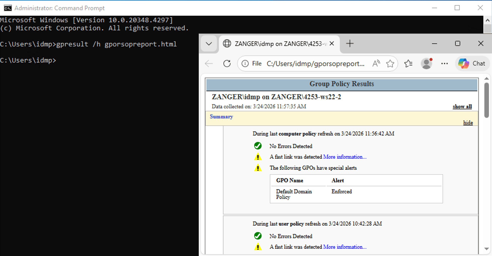Open the Collections icon beside the star
492x256 pixels.
[408, 64]
